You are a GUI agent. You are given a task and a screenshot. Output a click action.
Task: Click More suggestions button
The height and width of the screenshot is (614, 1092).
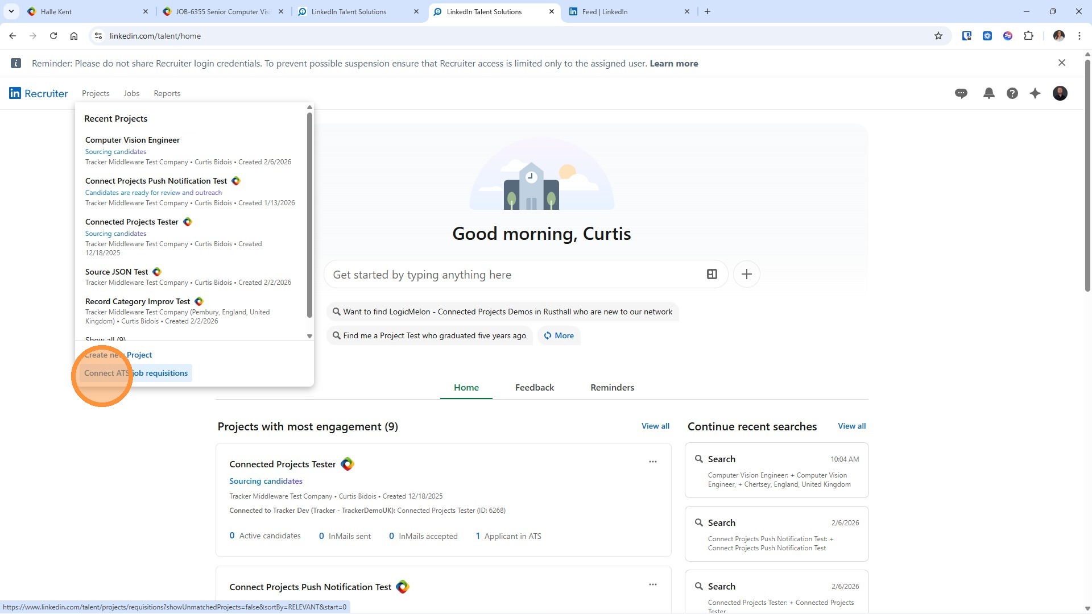click(559, 335)
